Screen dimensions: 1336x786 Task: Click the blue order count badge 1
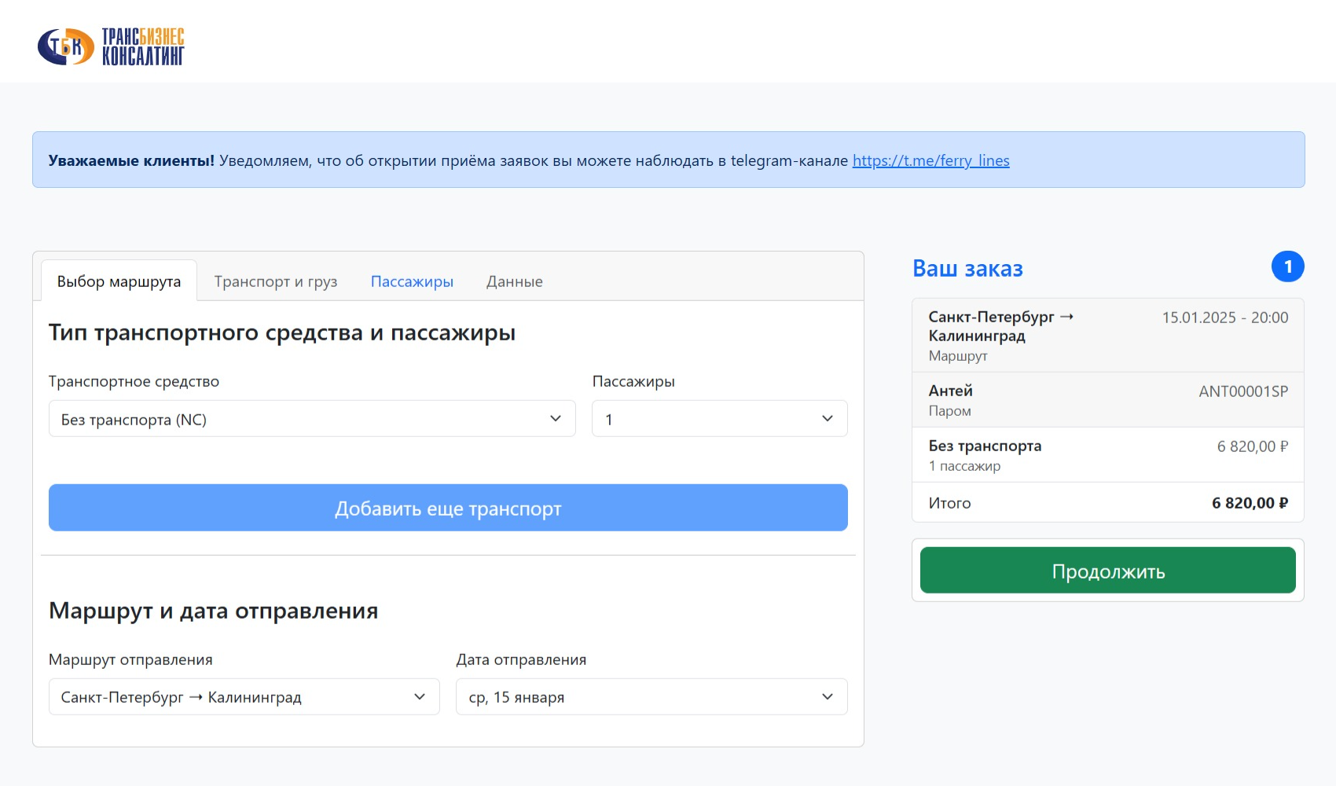(1287, 267)
